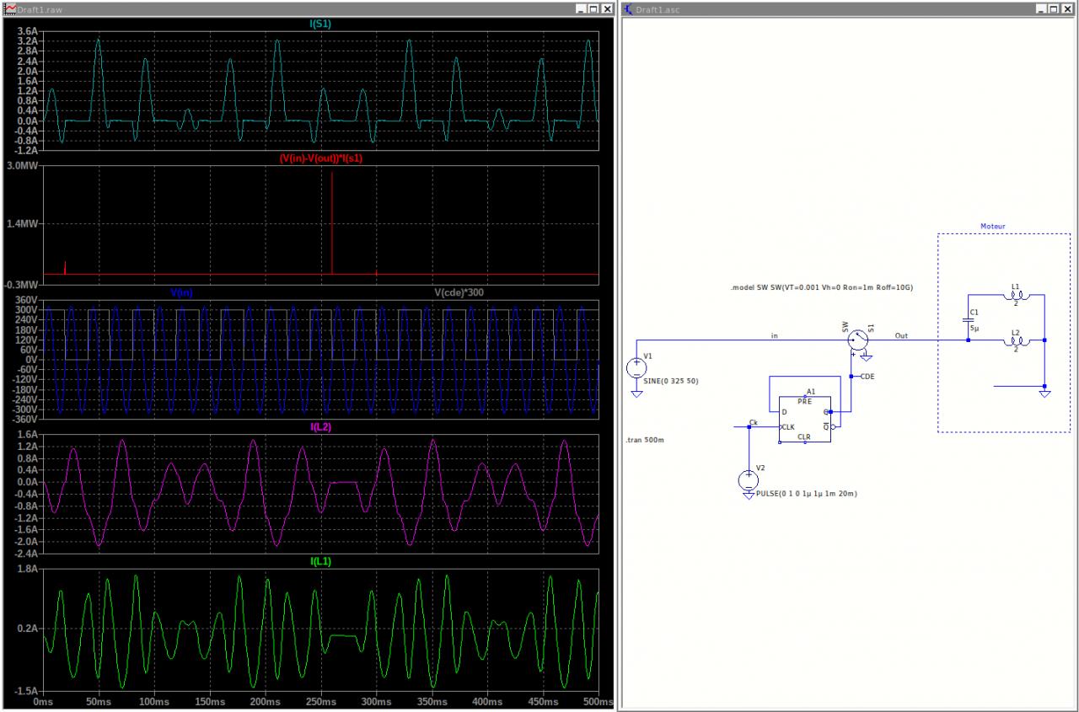Viewport: 1079px width, 712px height.
Task: Click the CLK pin label on flip-flop
Action: [789, 427]
